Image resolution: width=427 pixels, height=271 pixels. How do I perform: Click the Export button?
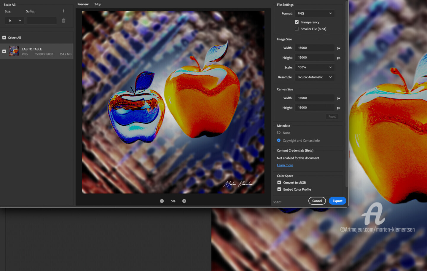(337, 201)
